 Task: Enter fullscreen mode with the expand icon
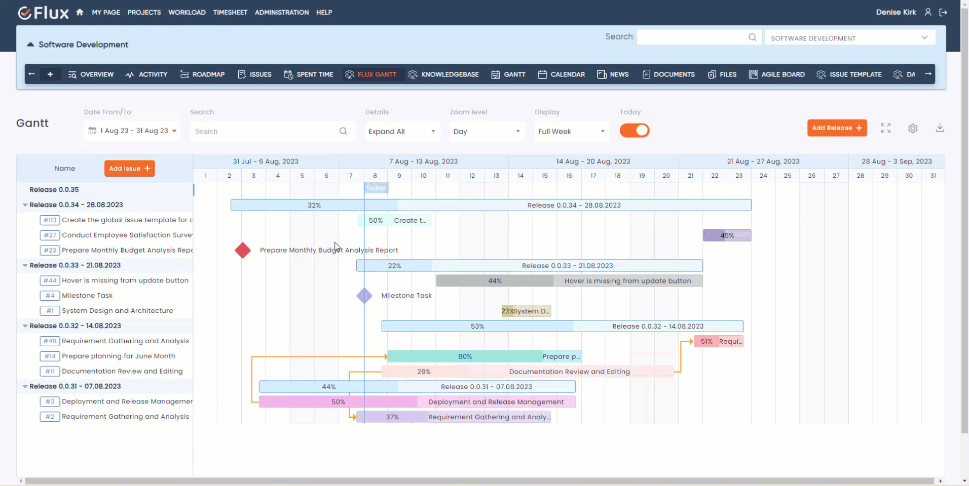click(885, 128)
